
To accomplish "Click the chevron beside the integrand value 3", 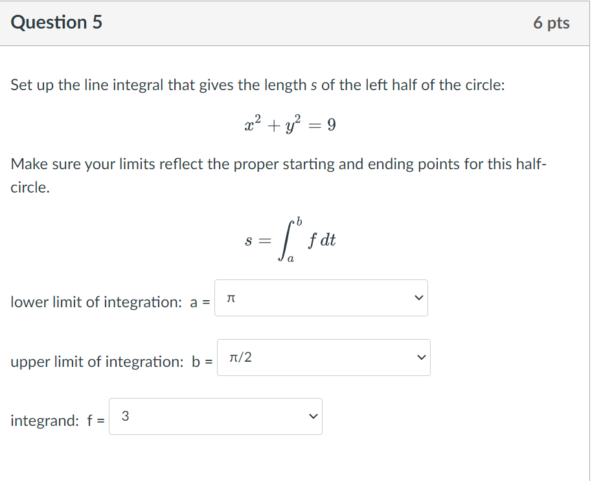I will (313, 417).
